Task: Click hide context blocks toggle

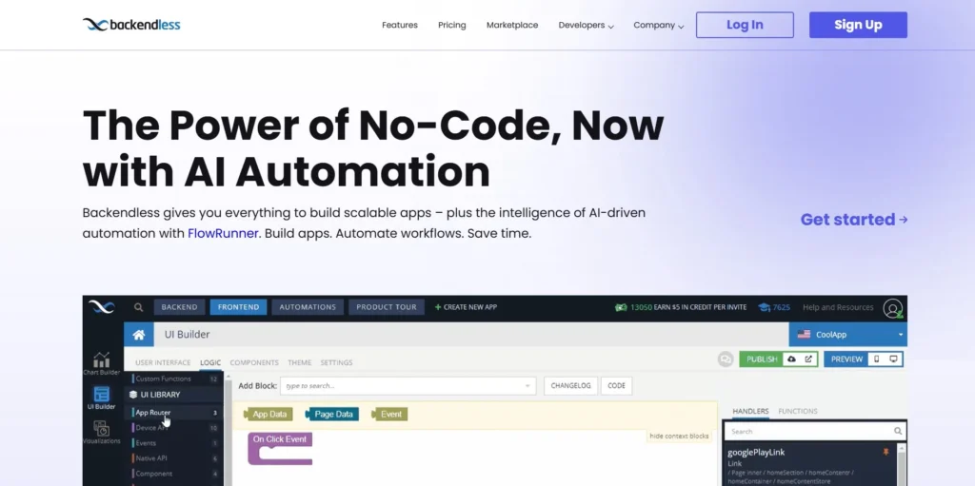Action: (x=679, y=437)
